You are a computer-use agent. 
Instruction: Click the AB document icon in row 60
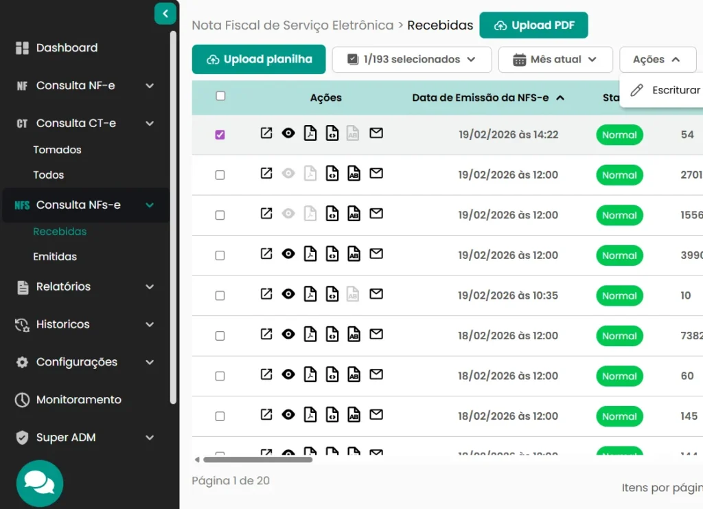coord(354,375)
